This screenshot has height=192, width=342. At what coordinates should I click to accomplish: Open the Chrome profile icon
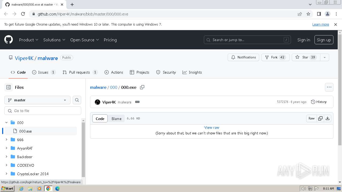pyautogui.click(x=327, y=14)
